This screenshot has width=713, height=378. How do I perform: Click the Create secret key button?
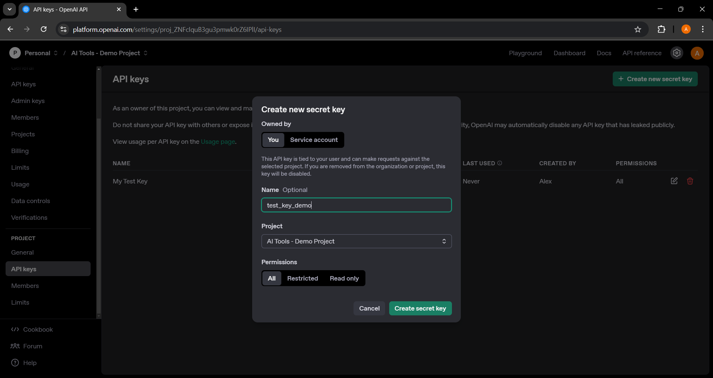click(x=420, y=308)
